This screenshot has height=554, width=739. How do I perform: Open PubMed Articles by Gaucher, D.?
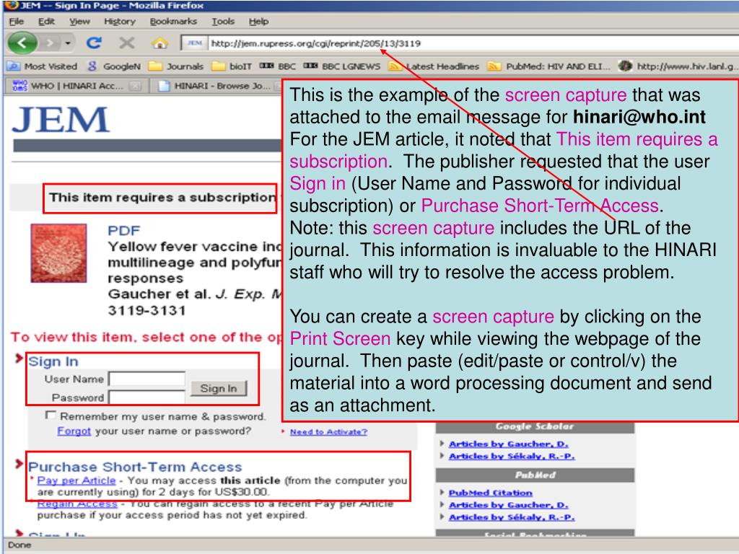(x=508, y=505)
